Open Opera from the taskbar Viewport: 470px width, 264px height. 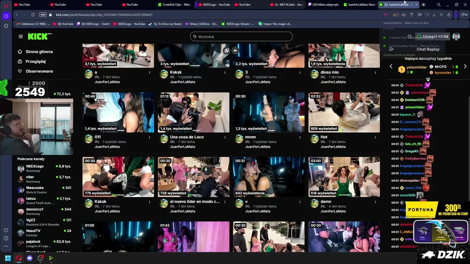pyautogui.click(x=19, y=258)
